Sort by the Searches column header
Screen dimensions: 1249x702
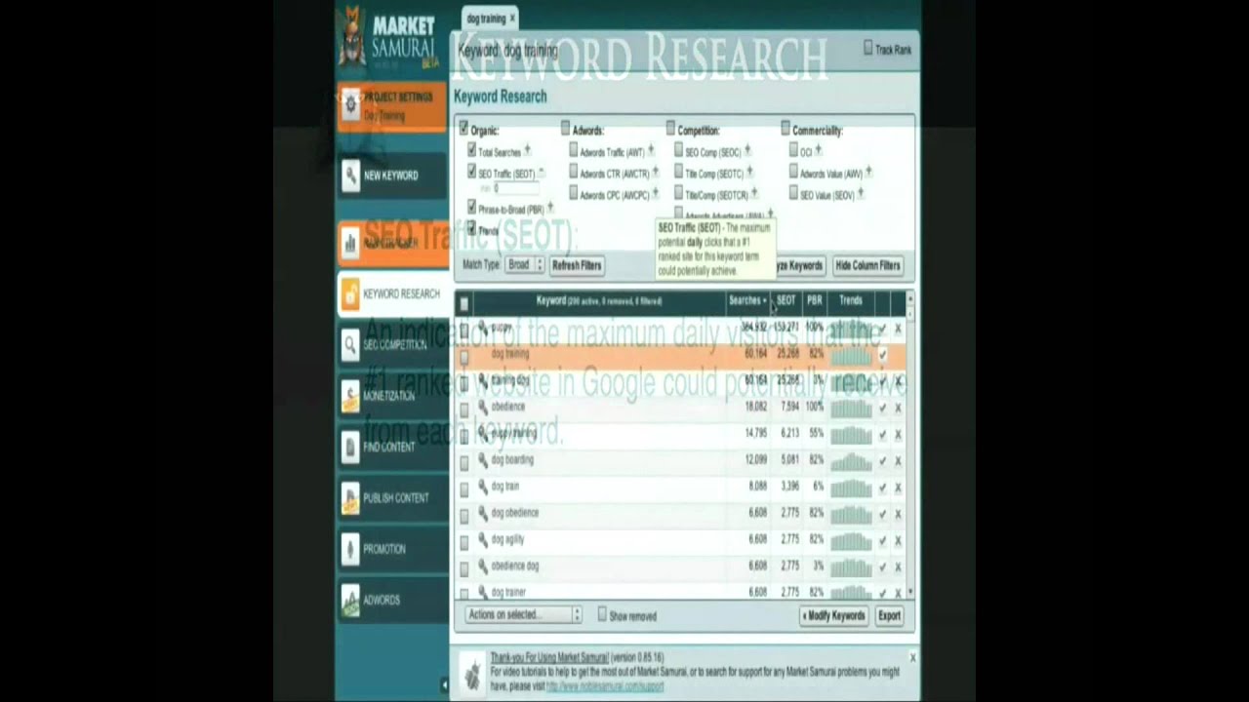747,301
